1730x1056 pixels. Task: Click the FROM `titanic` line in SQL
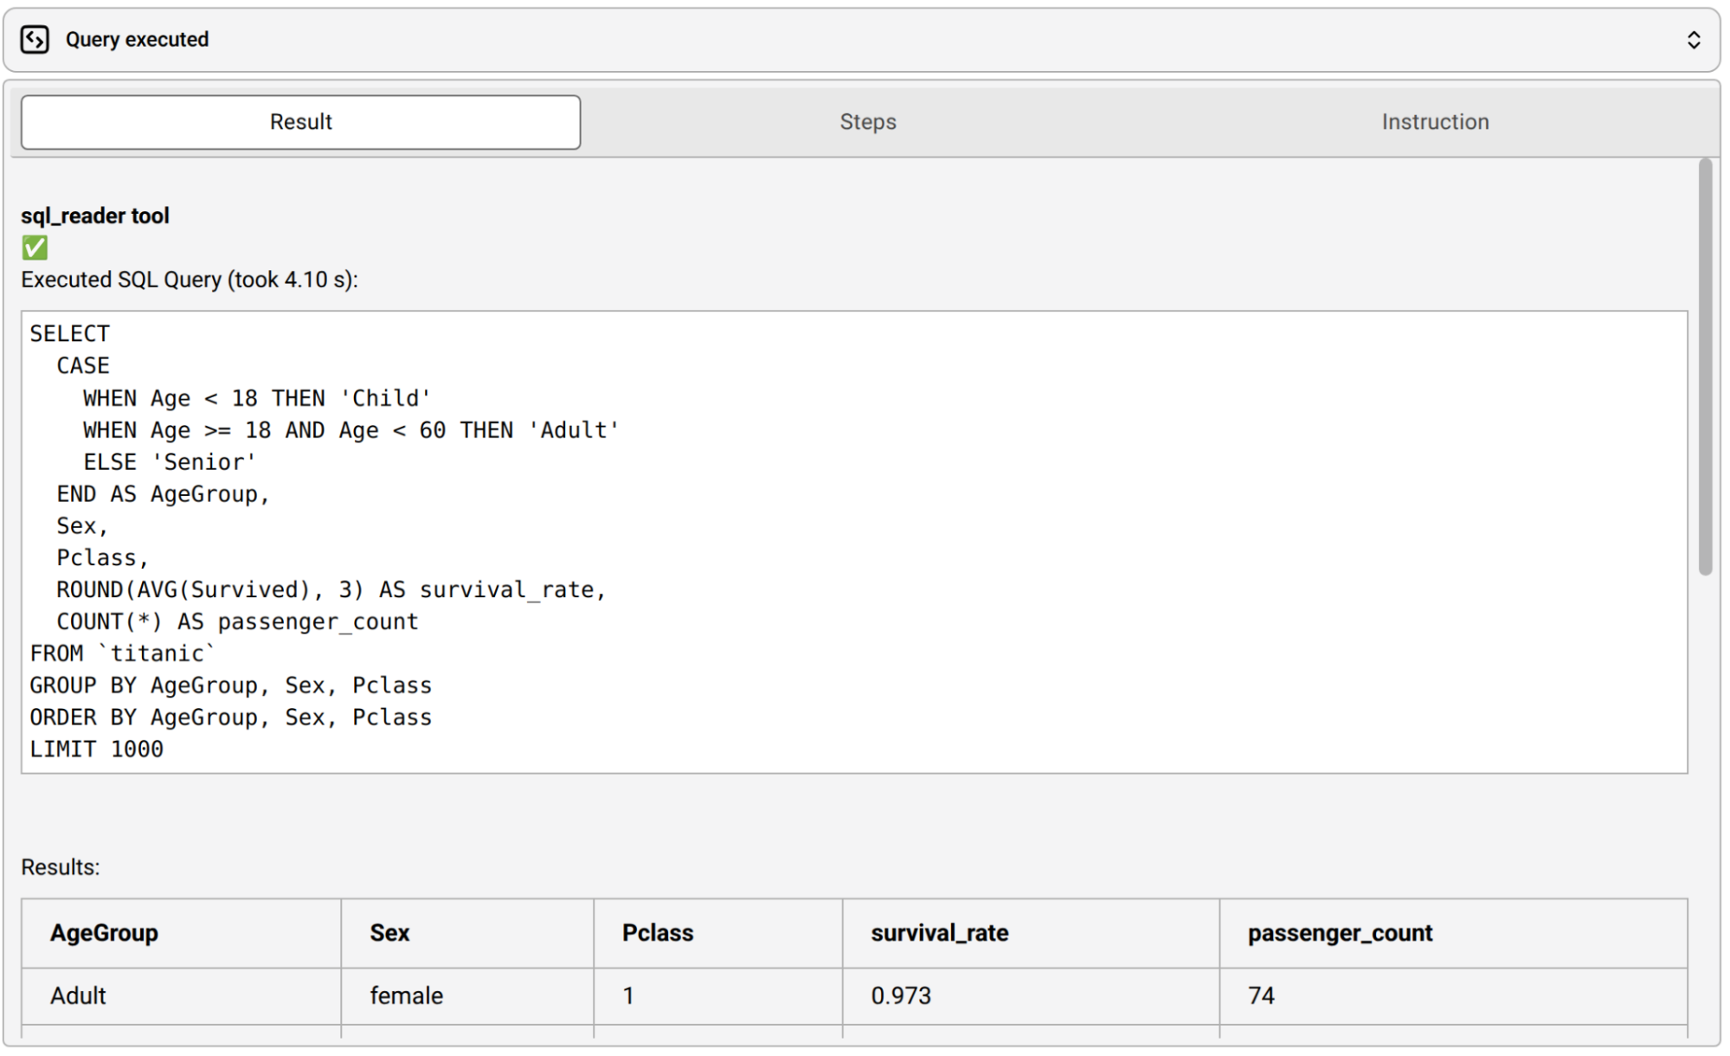[x=121, y=654]
